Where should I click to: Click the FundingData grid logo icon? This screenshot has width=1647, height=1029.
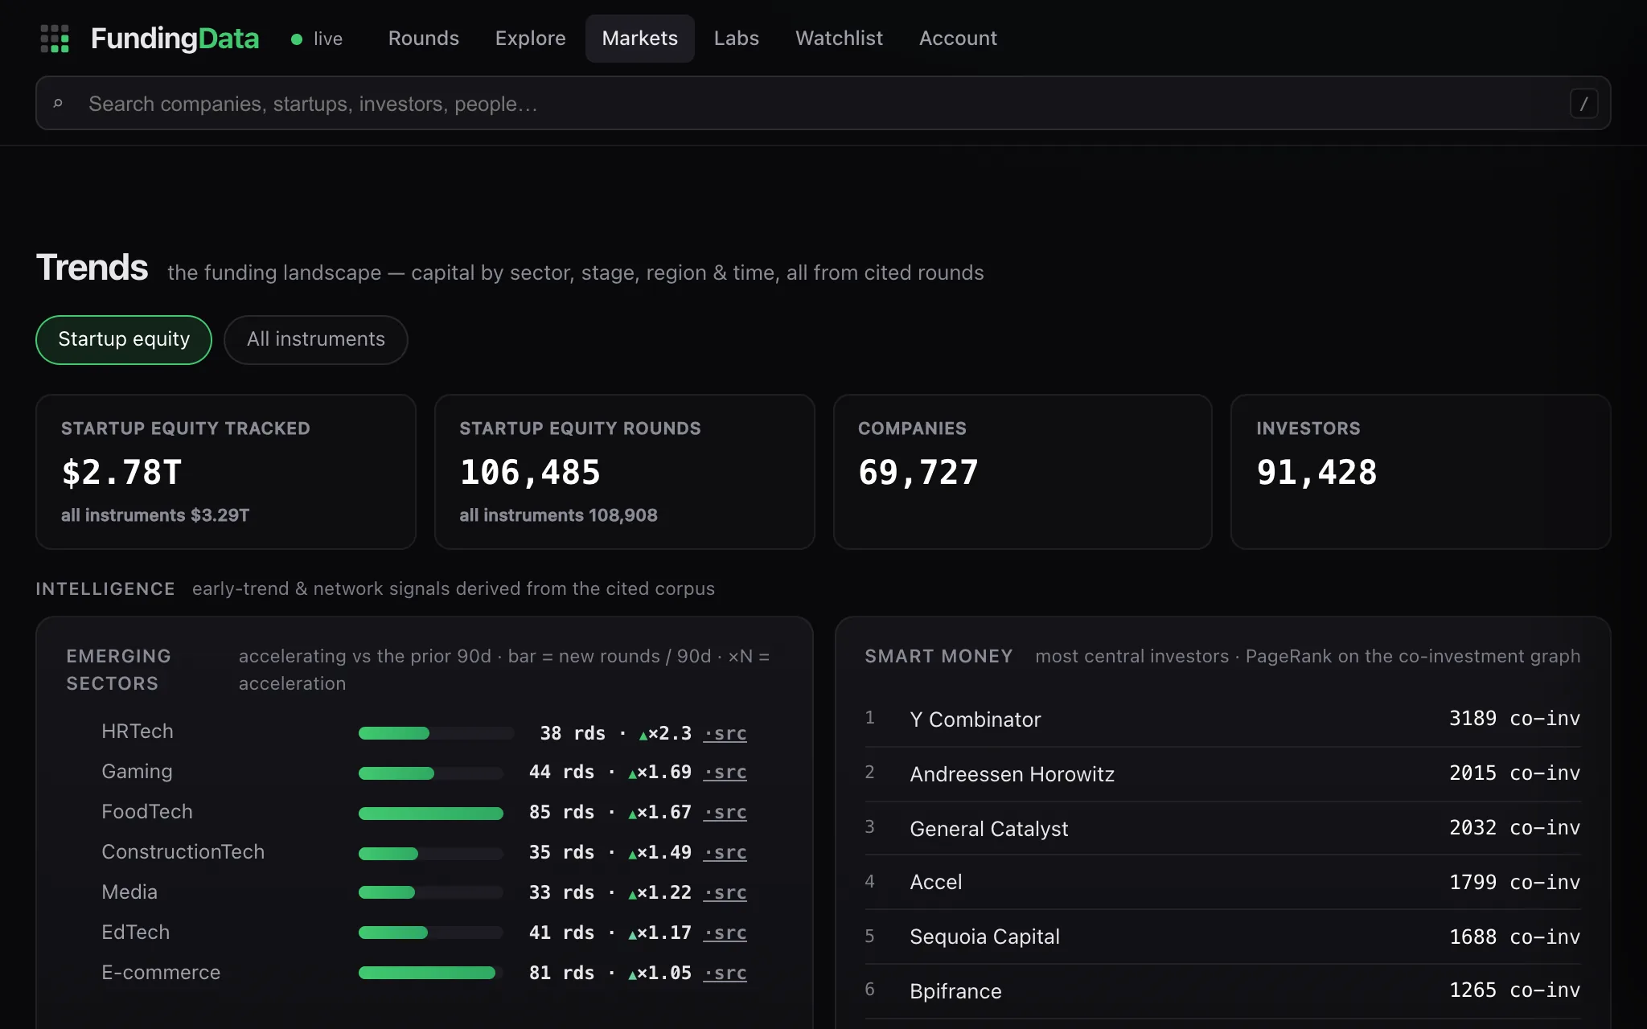[x=55, y=39]
